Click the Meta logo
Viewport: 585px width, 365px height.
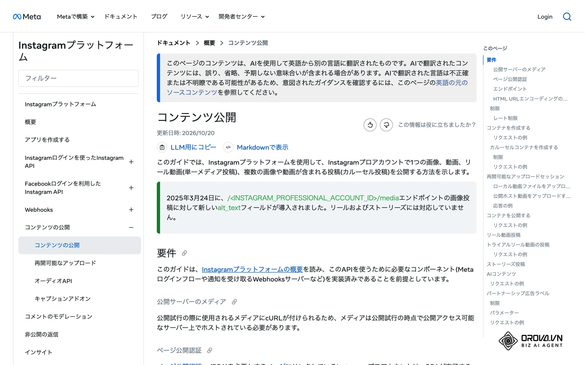tap(27, 17)
